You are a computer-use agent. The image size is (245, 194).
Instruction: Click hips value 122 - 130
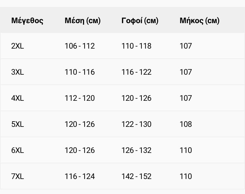[137, 124]
